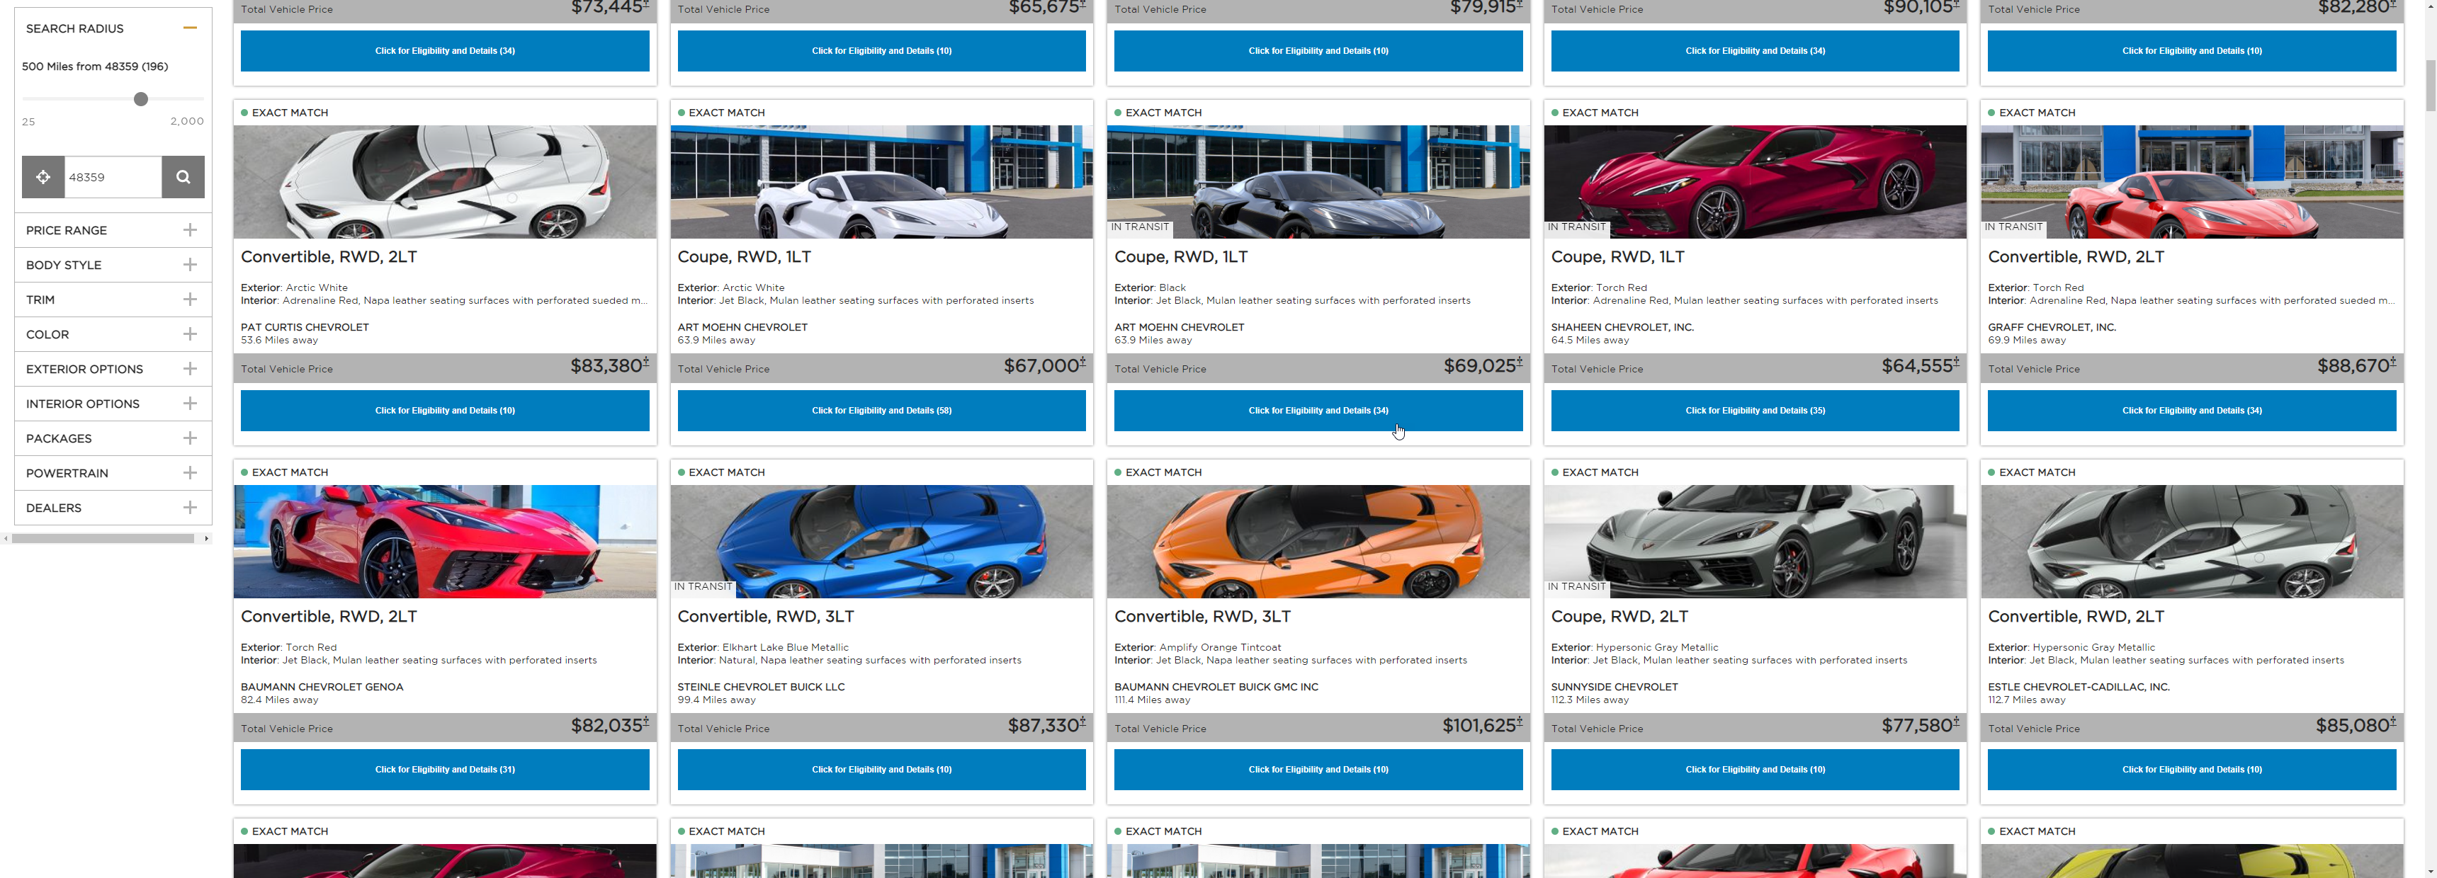Click 'Convertible, RWD, 3LT' title for Amplify Orange
This screenshot has width=2437, height=878.
1202,616
